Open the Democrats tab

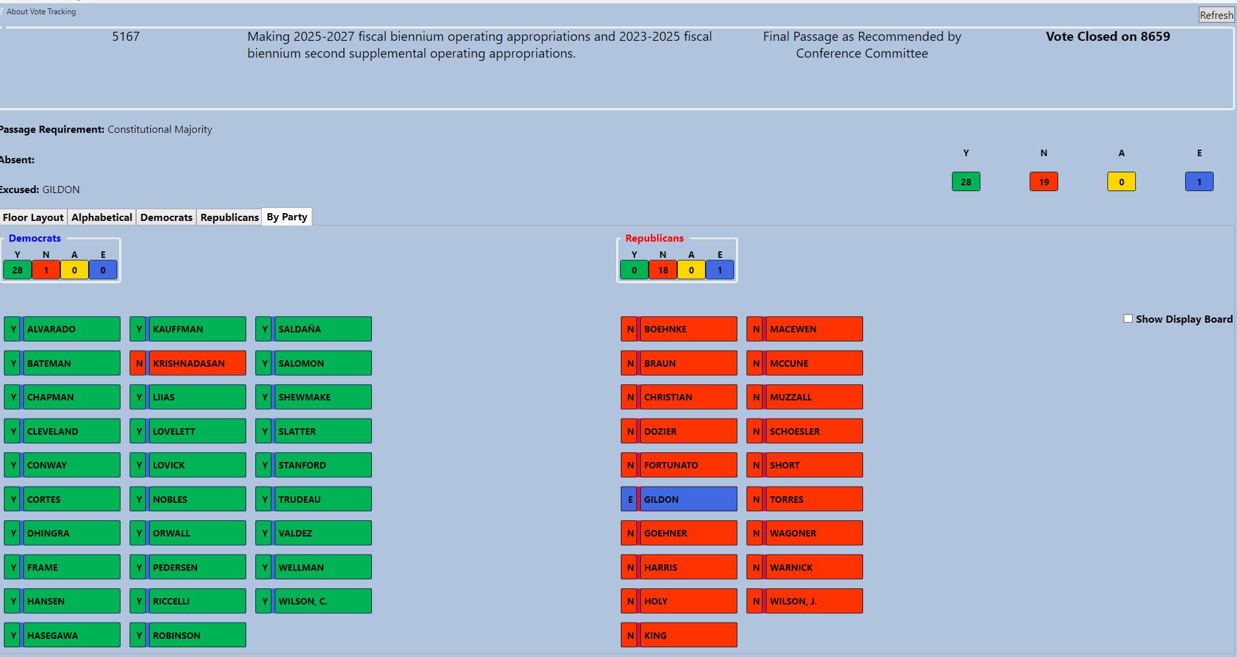(x=166, y=217)
